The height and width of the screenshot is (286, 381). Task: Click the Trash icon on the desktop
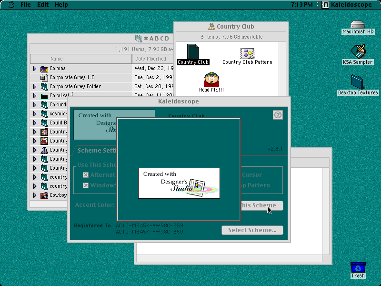(x=358, y=267)
